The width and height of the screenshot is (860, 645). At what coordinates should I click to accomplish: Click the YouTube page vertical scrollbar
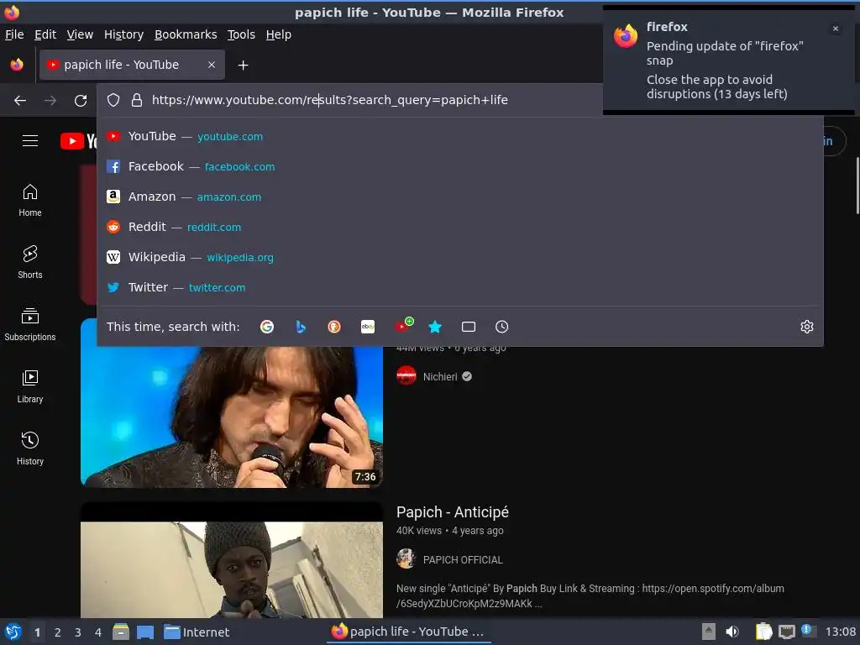857,186
